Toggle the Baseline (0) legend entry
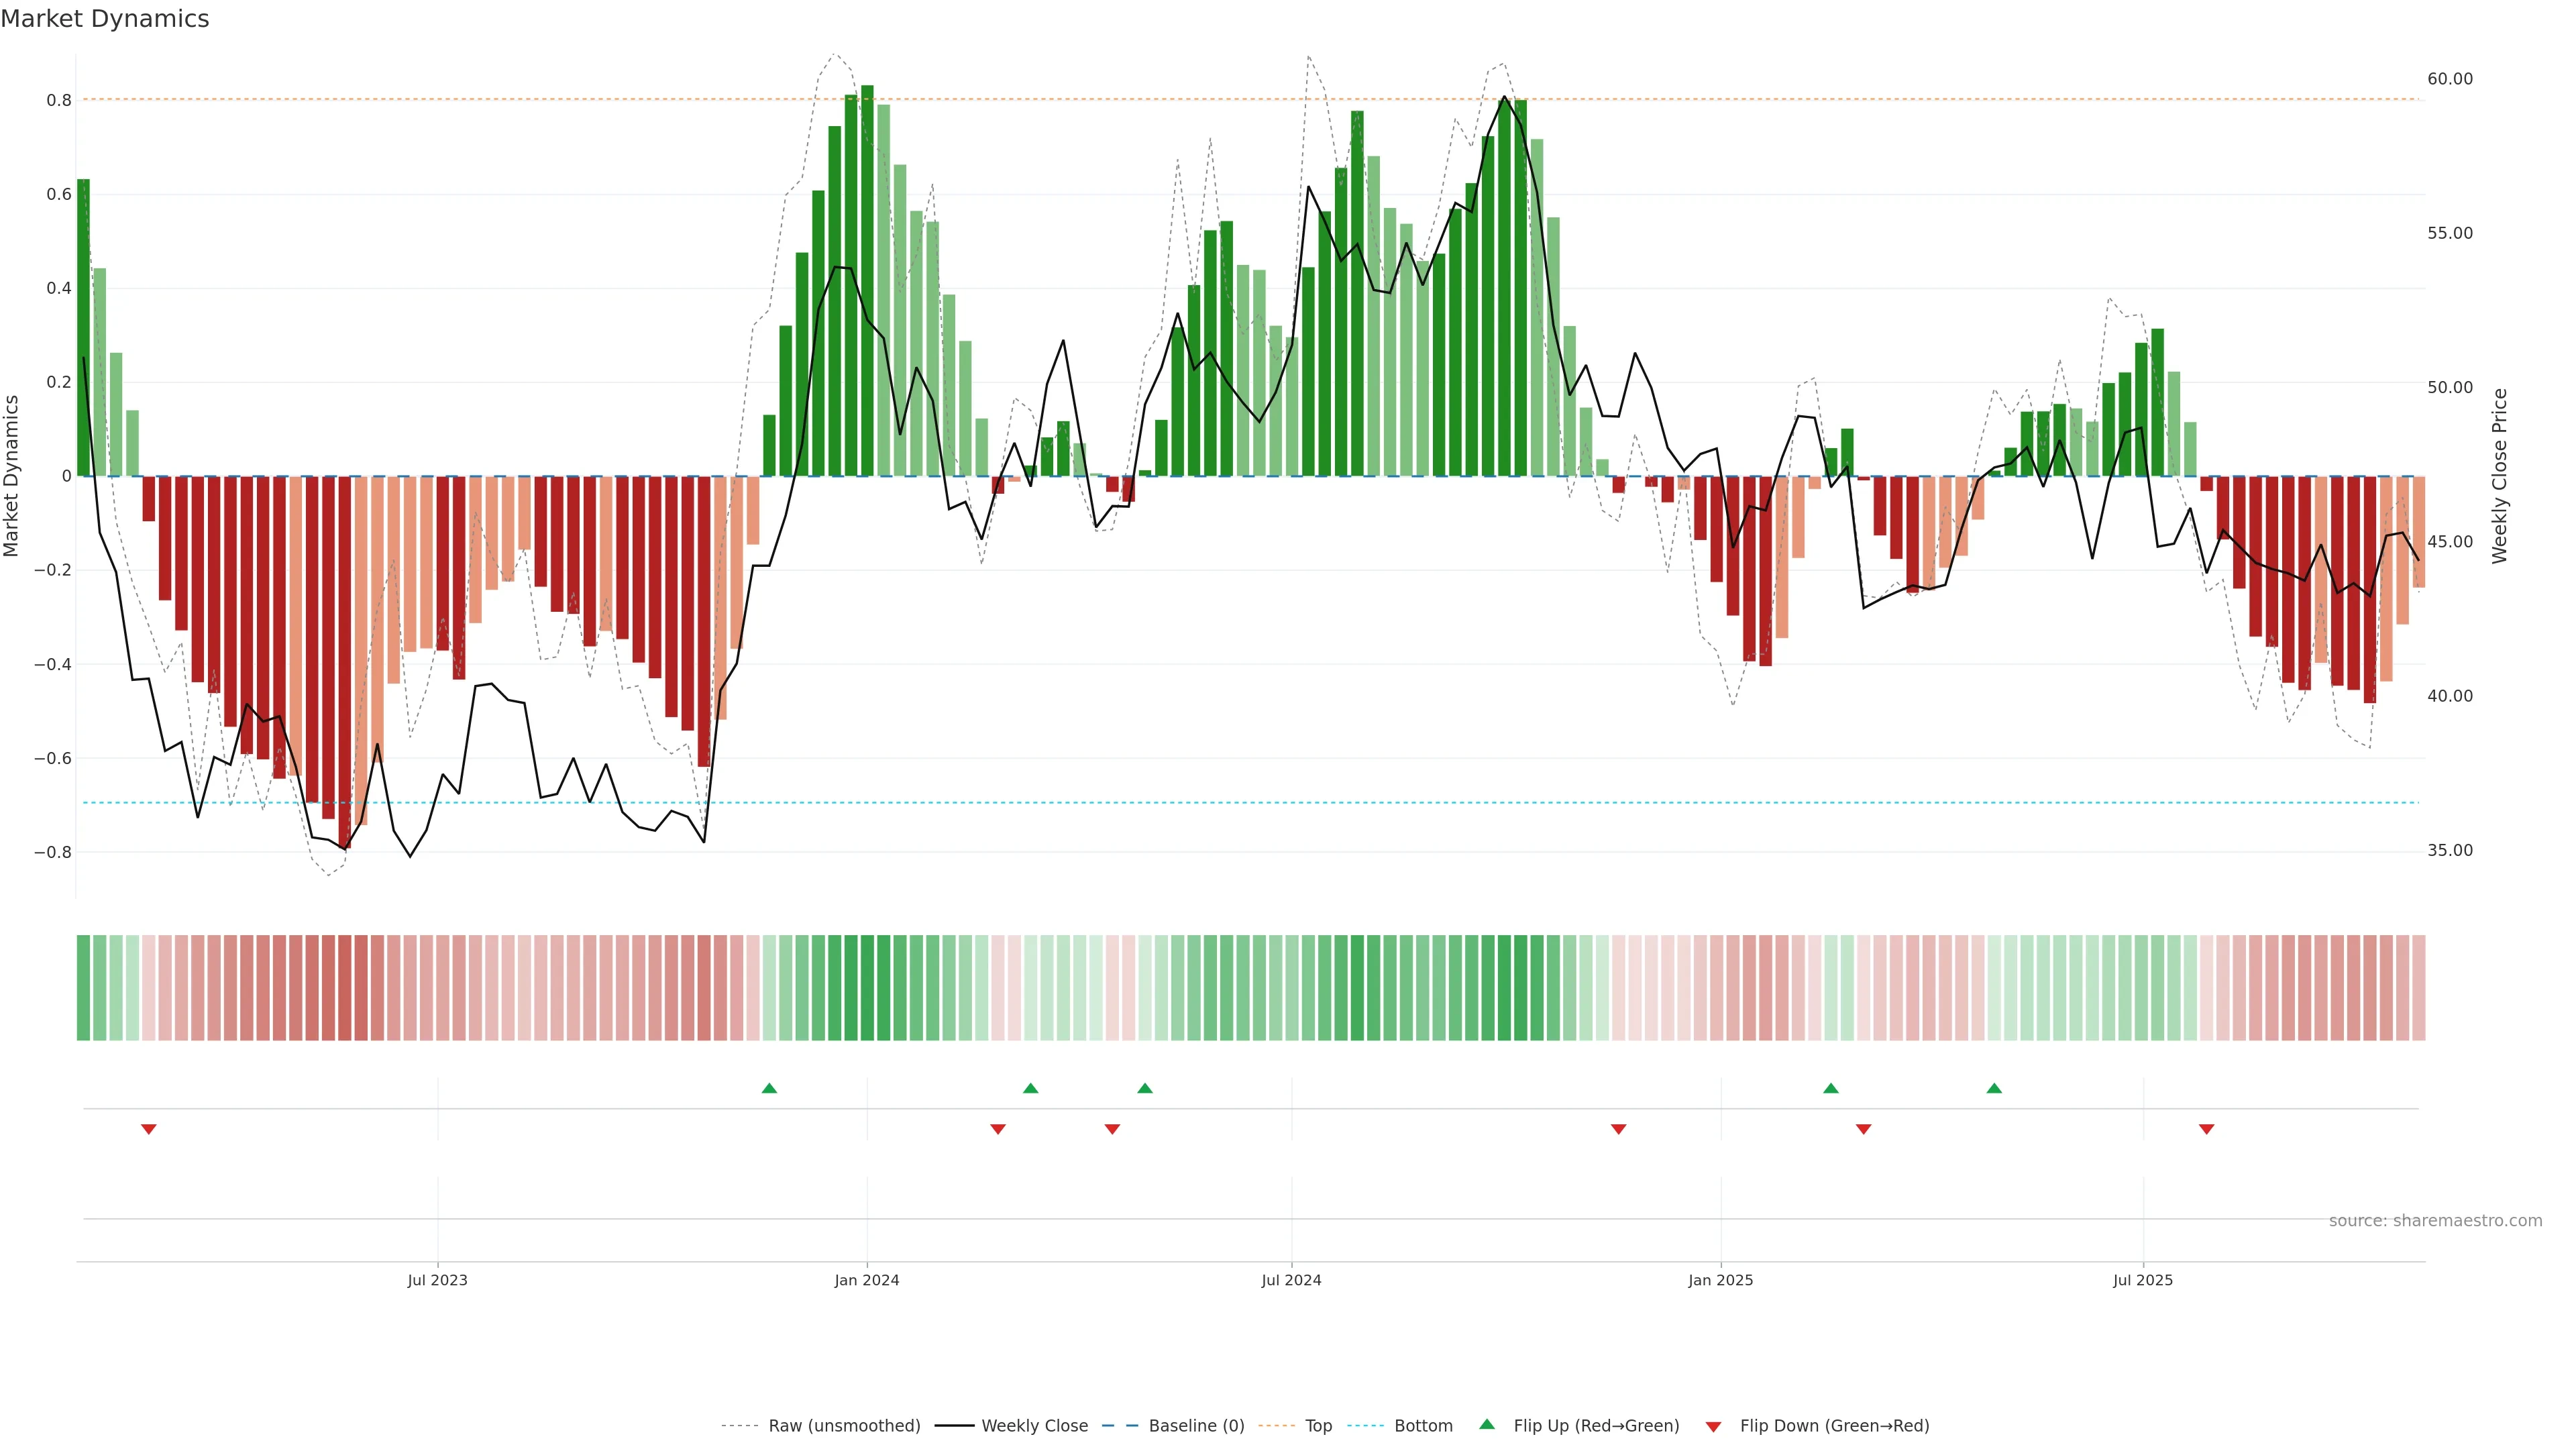This screenshot has height=1449, width=2576. 1196,1426
